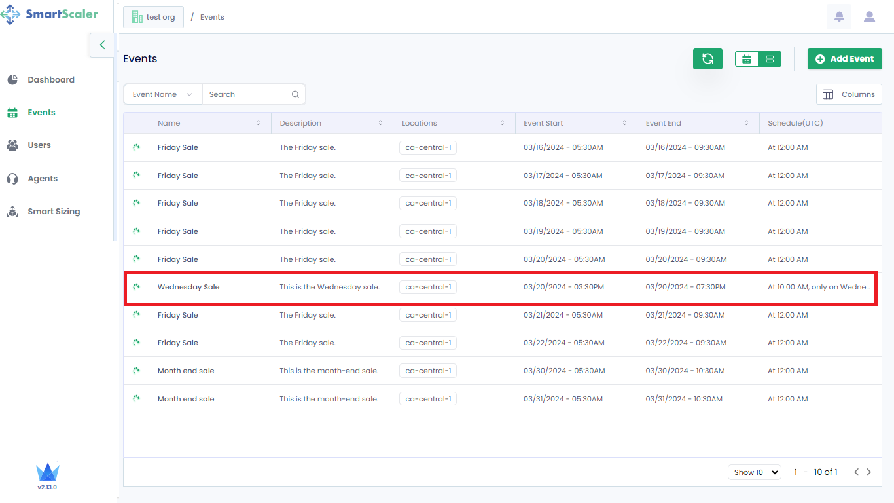894x503 pixels.
Task: Open Smart Sizing in the sidebar
Action: (x=54, y=212)
